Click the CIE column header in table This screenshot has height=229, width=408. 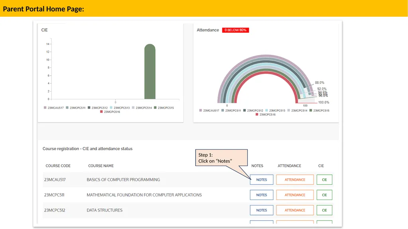pos(321,166)
